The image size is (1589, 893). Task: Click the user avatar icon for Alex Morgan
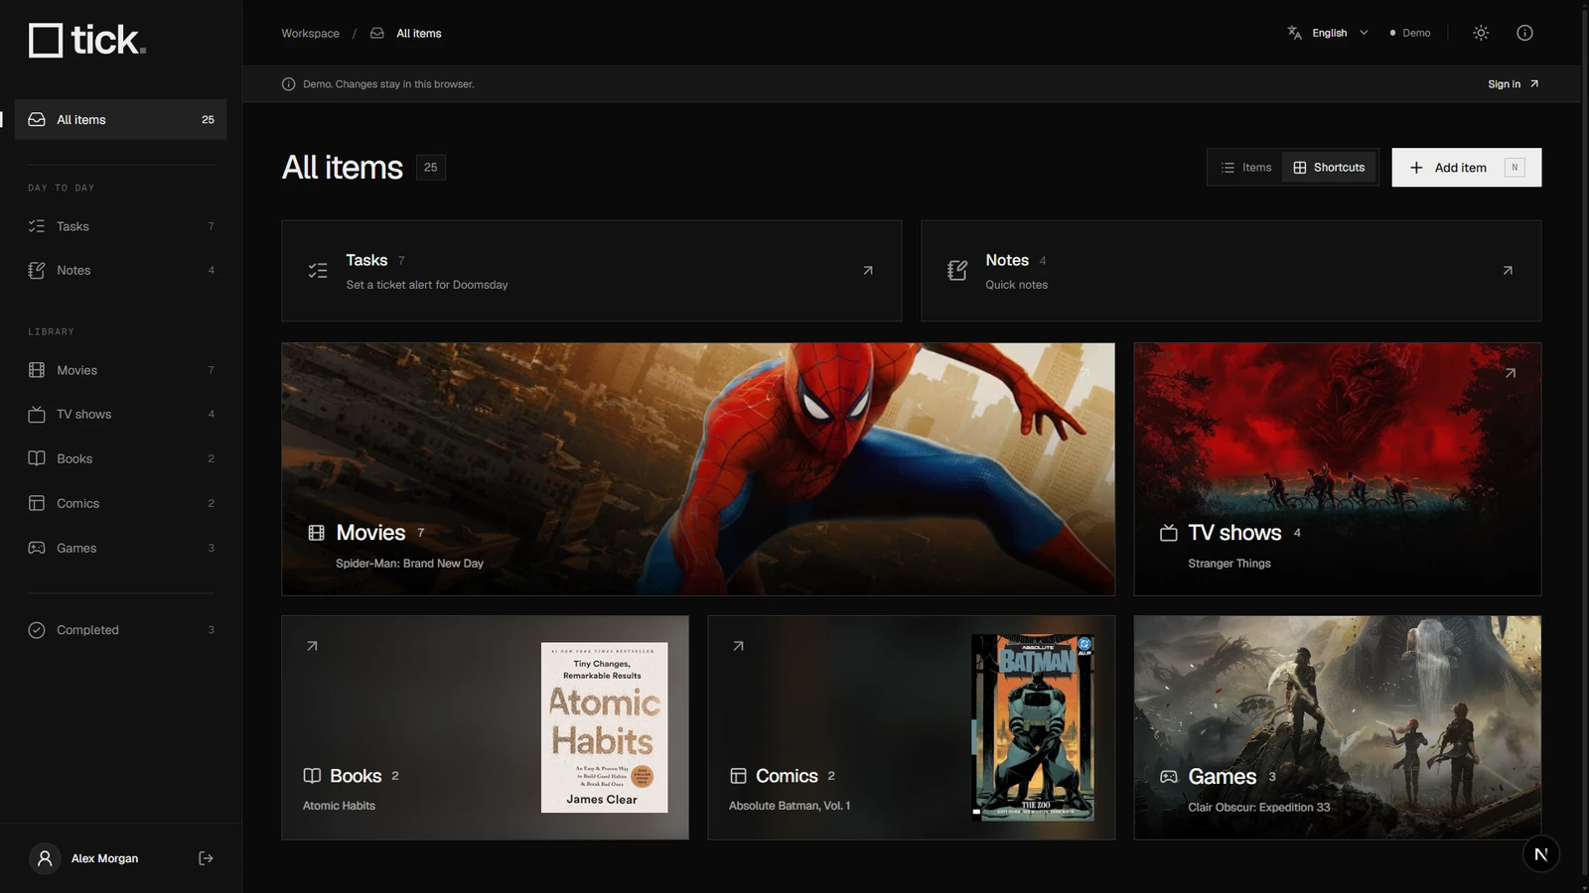tap(45, 858)
